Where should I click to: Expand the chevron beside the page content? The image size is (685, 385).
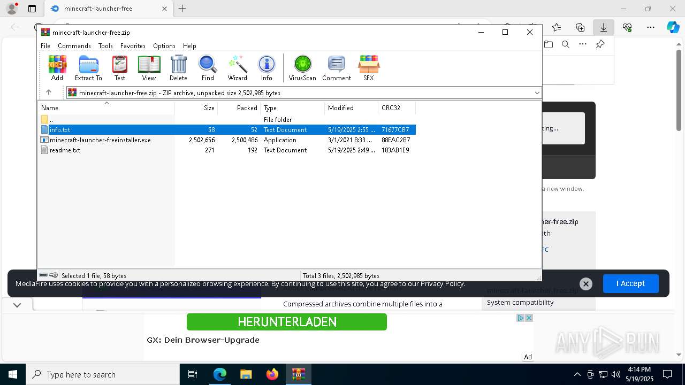17,305
